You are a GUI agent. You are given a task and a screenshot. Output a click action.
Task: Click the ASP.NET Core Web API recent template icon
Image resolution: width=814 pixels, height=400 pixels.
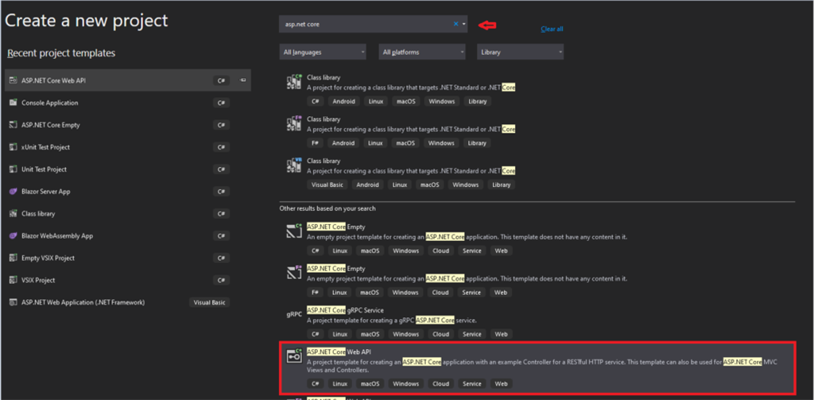click(14, 80)
